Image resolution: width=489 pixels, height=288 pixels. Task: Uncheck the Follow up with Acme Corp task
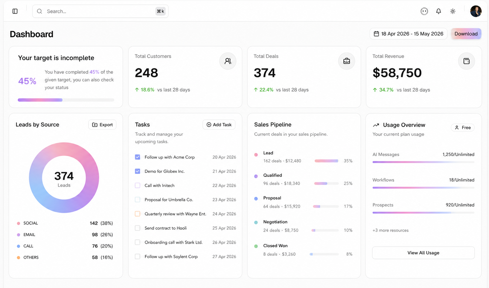(138, 157)
